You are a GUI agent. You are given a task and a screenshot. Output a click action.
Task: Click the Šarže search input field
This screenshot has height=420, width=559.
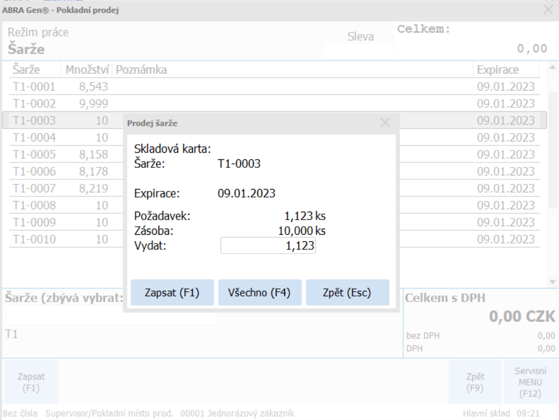tap(112, 315)
